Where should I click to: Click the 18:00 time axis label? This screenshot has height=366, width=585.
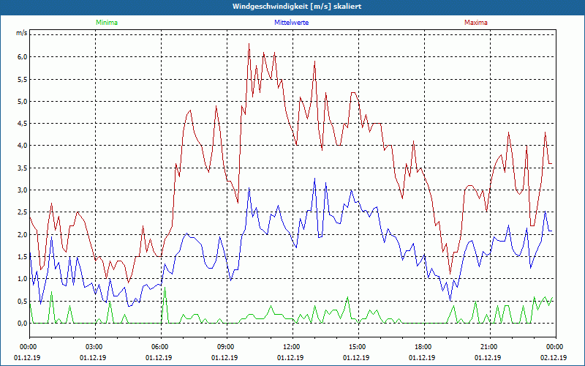[x=424, y=347]
